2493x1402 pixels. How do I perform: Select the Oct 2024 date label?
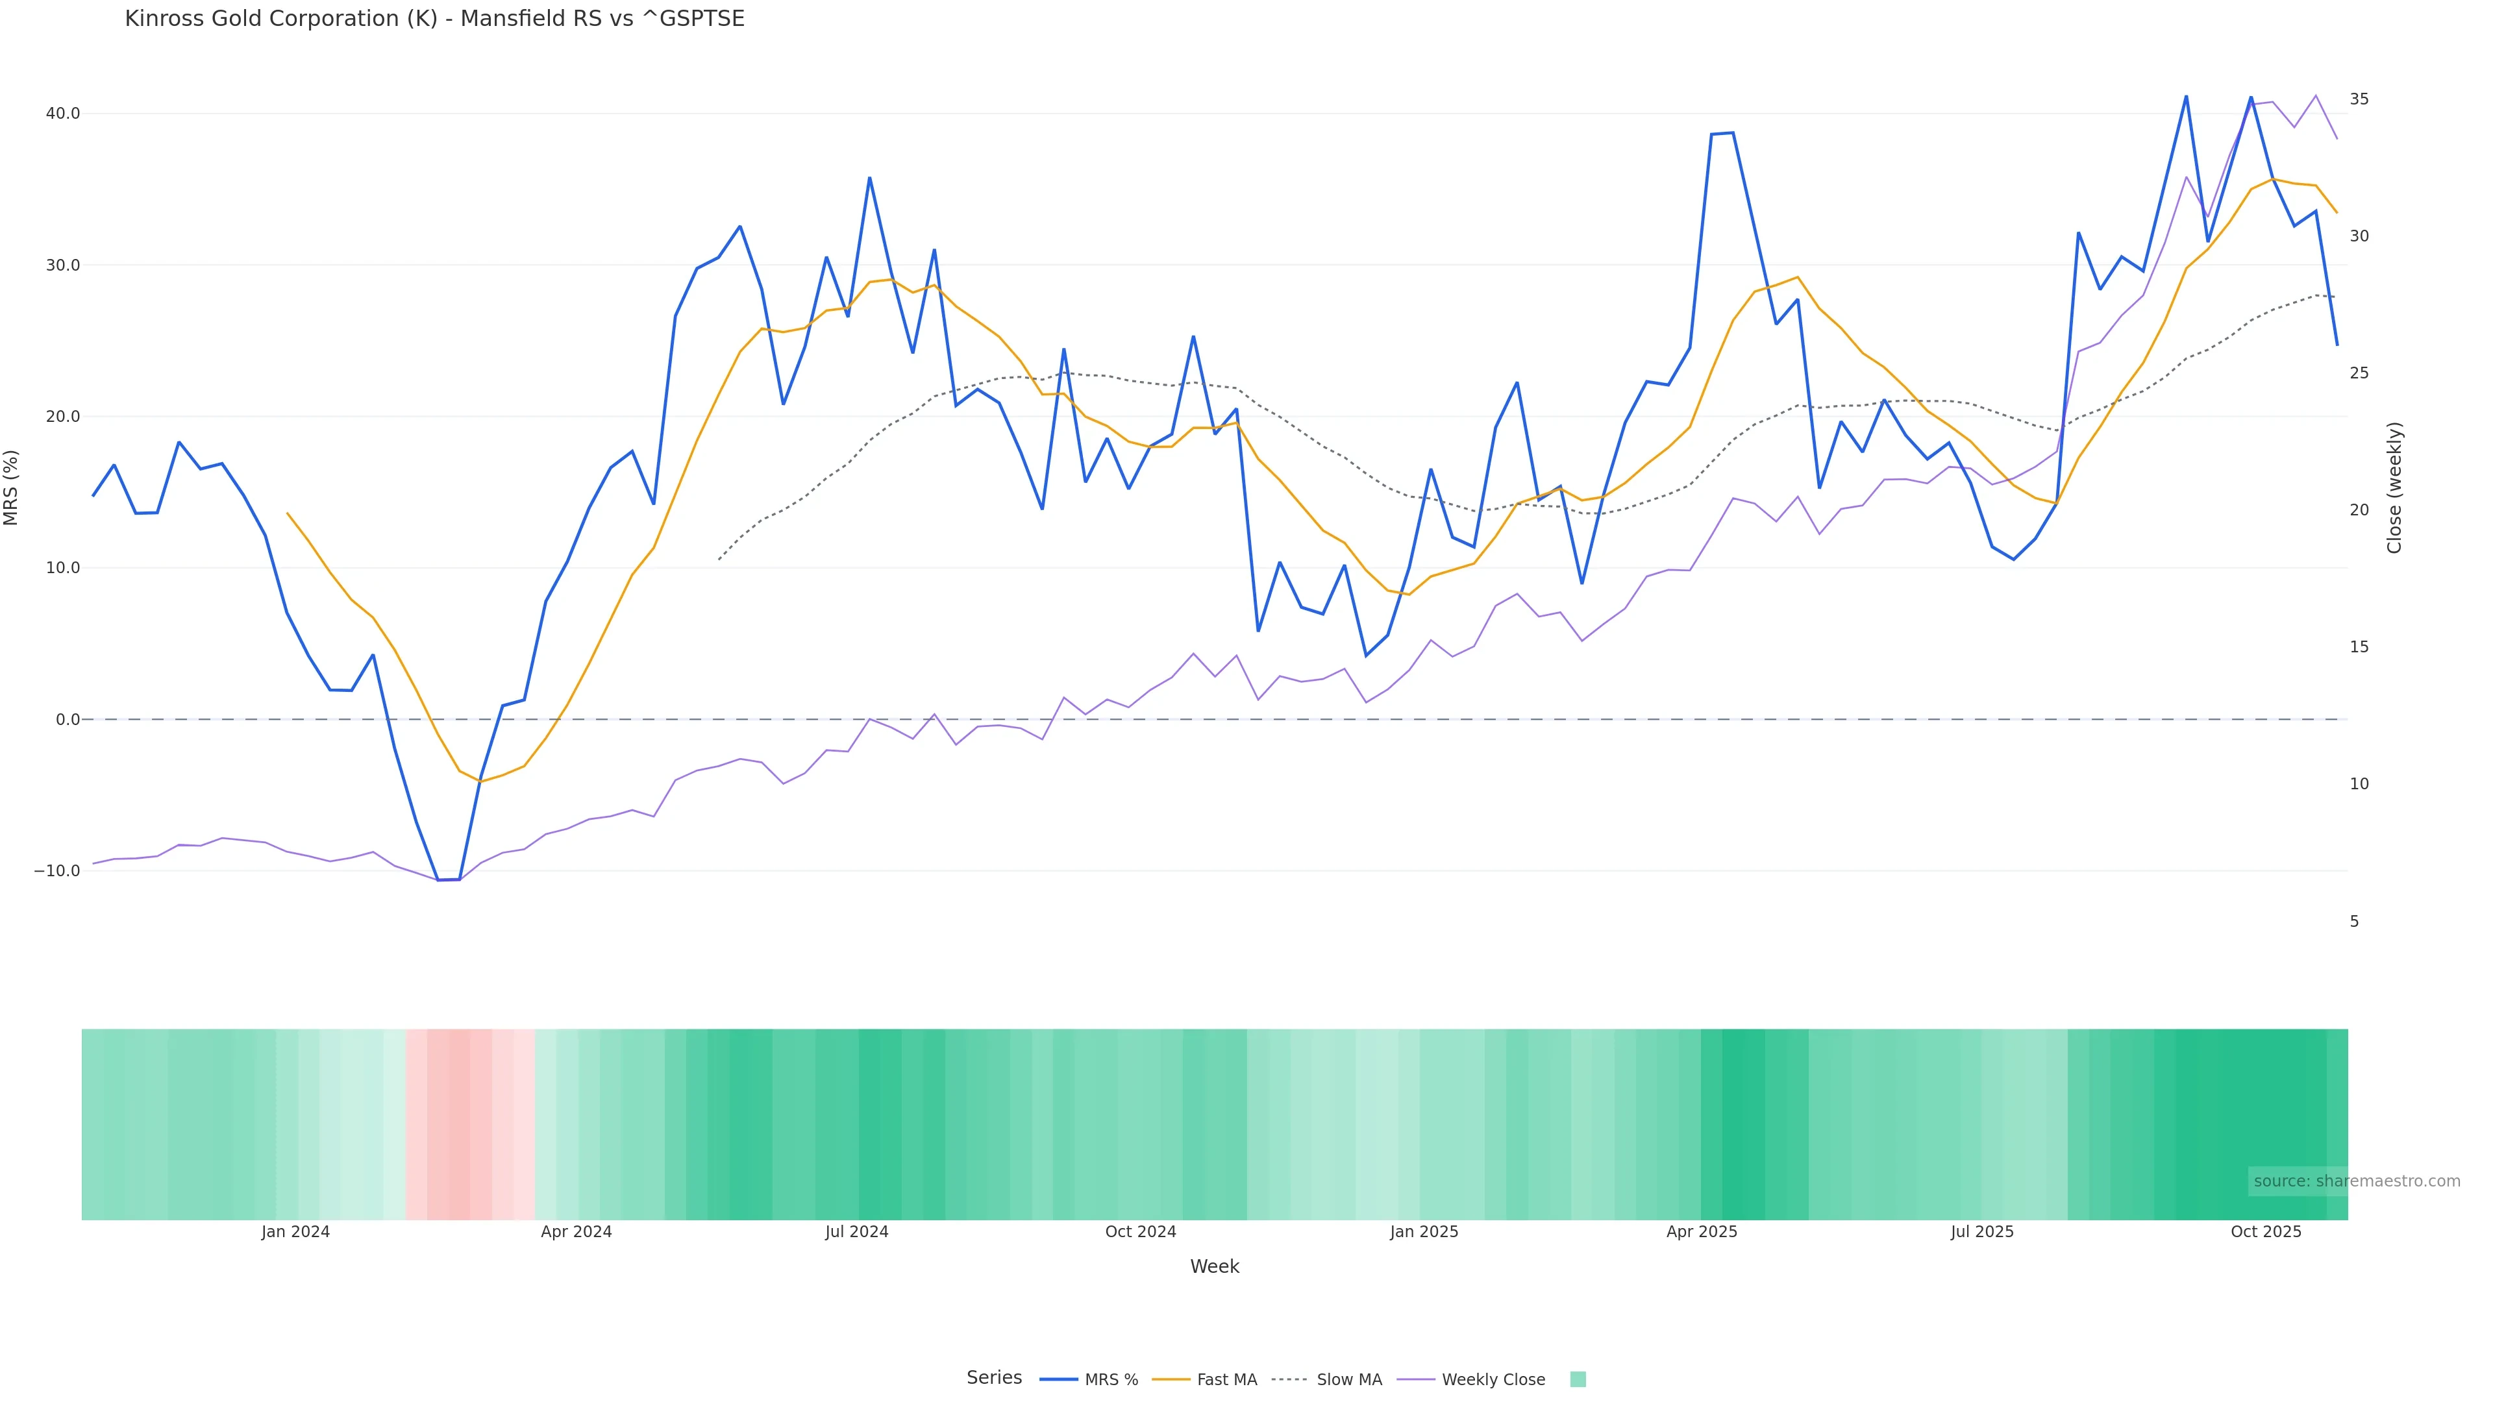tap(1140, 1232)
